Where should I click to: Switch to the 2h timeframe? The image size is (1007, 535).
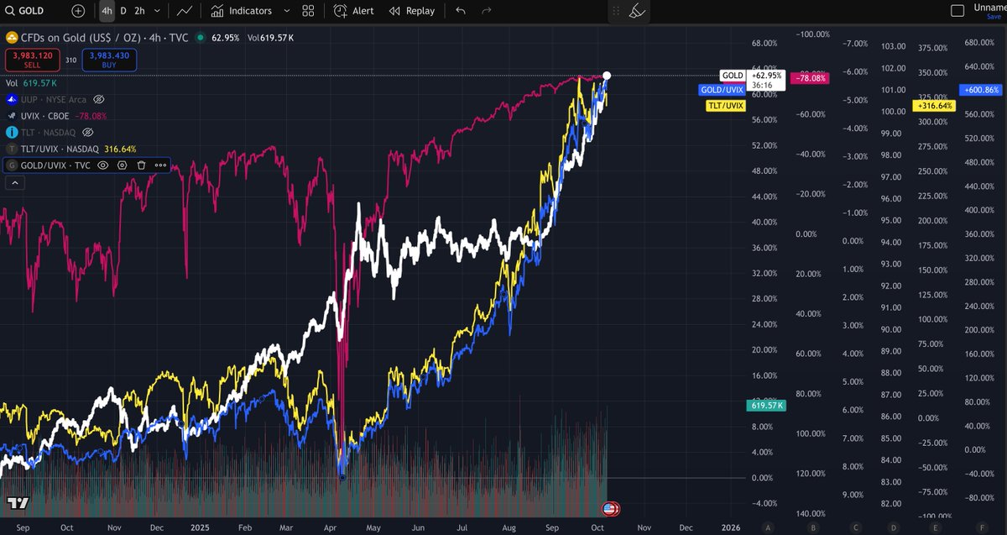point(139,11)
